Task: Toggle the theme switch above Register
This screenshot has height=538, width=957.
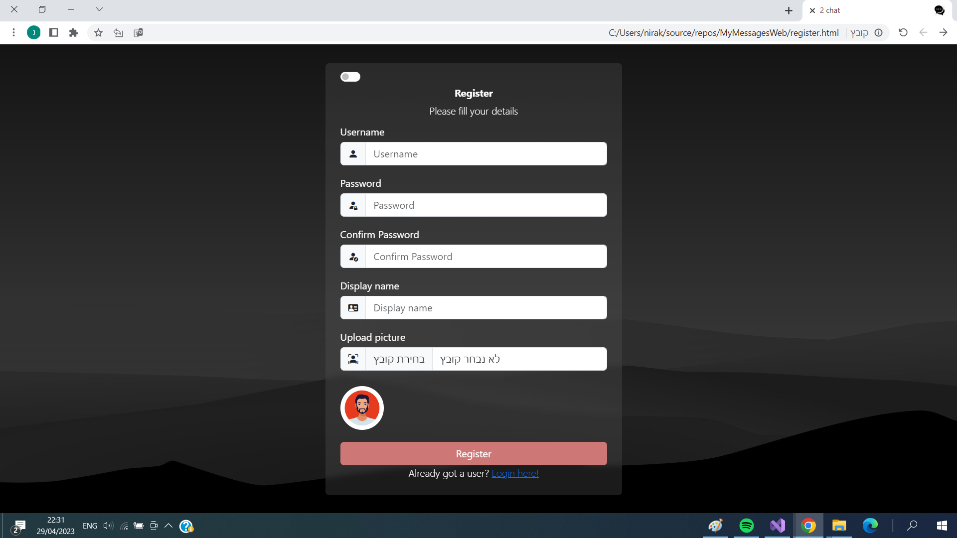Action: pos(350,77)
